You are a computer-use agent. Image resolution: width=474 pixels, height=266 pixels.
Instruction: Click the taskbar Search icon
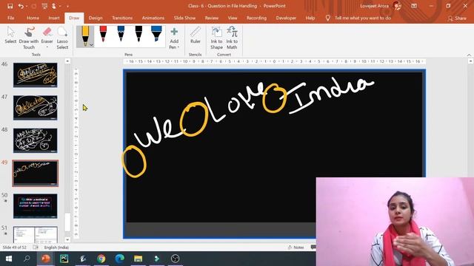point(27,259)
